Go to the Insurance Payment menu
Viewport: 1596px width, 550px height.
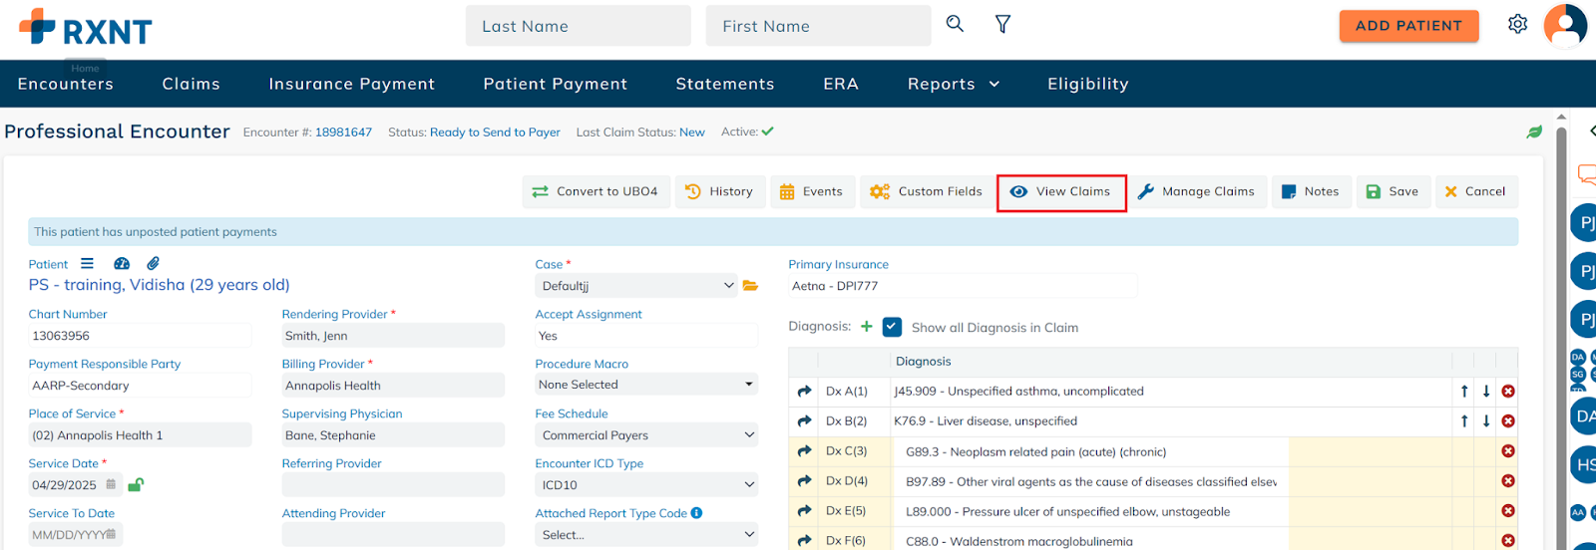351,84
